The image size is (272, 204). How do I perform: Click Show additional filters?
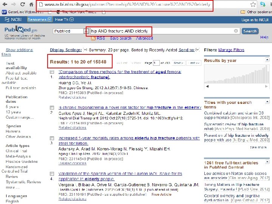[17, 52]
